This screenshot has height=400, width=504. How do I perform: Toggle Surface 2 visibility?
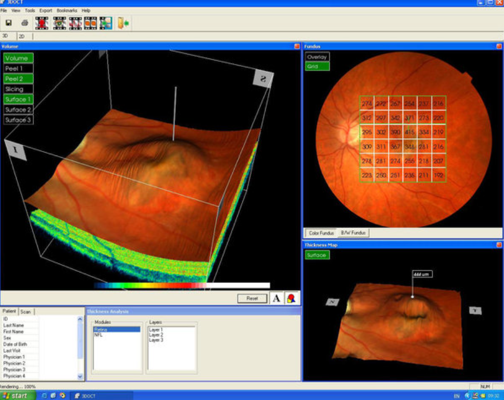(18, 110)
